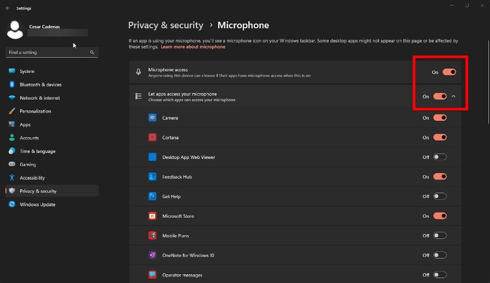This screenshot has height=283, width=490.
Task: Click the Accounts person icon
Action: [x=12, y=138]
